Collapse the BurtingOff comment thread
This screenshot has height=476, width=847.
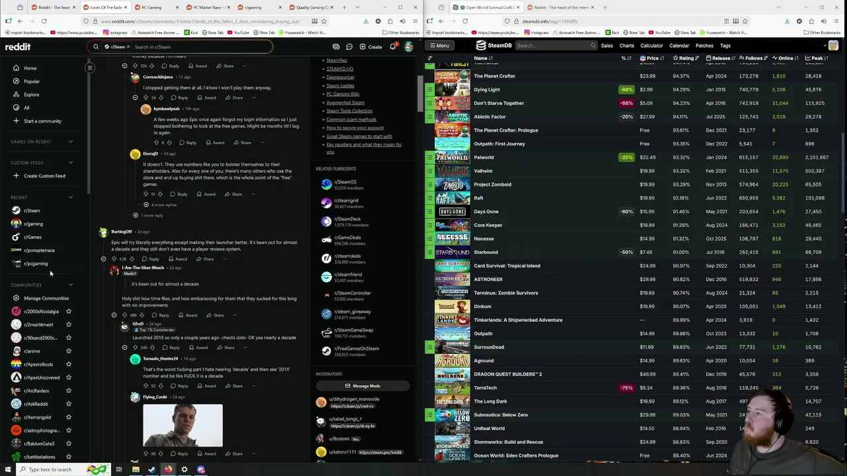103,259
